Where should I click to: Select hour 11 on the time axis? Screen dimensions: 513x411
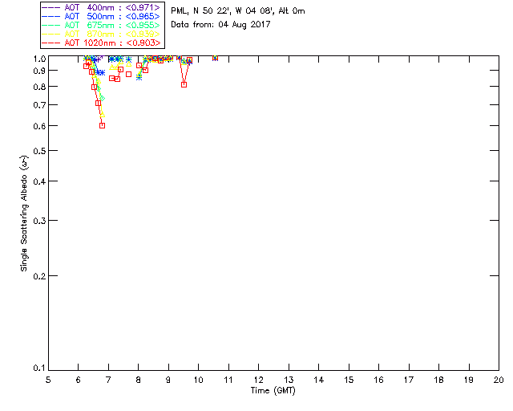228,380
